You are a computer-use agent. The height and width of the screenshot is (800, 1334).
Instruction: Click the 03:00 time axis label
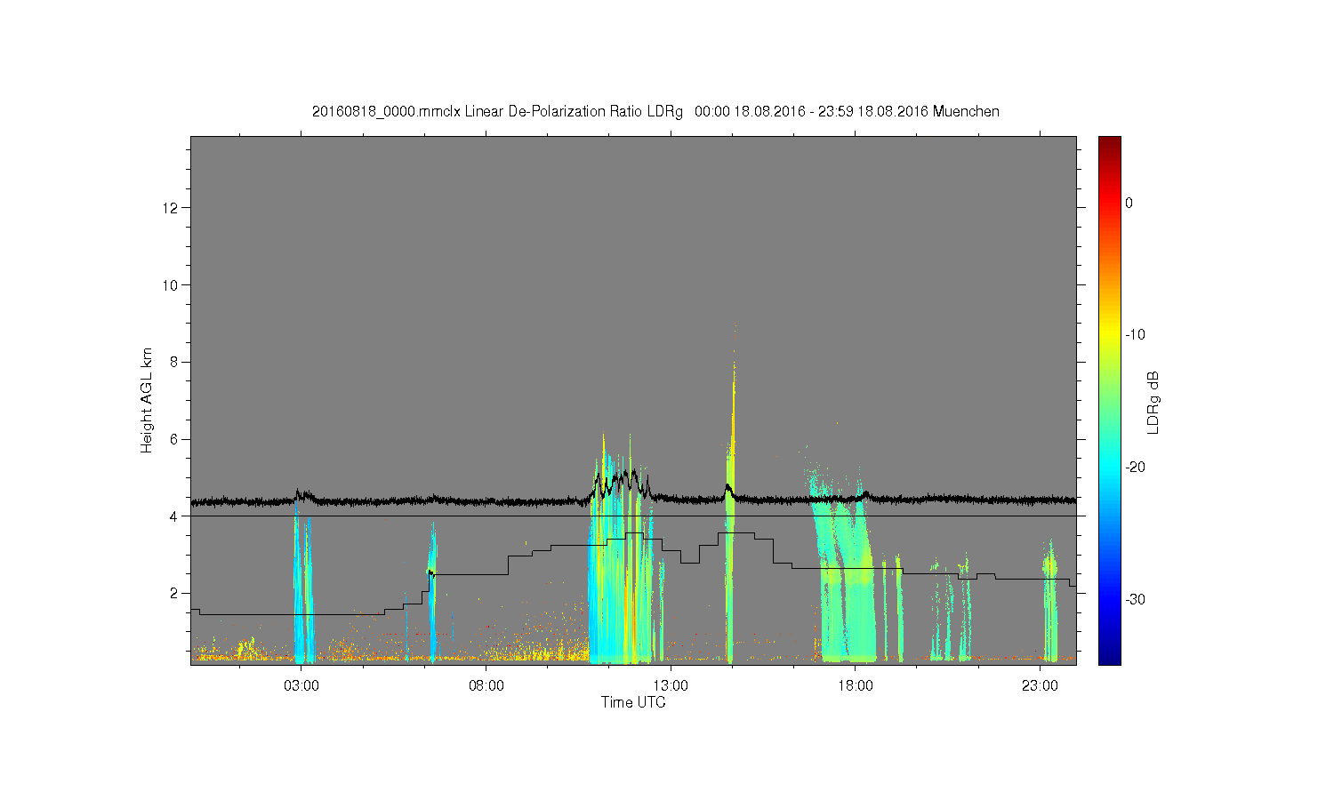click(301, 686)
